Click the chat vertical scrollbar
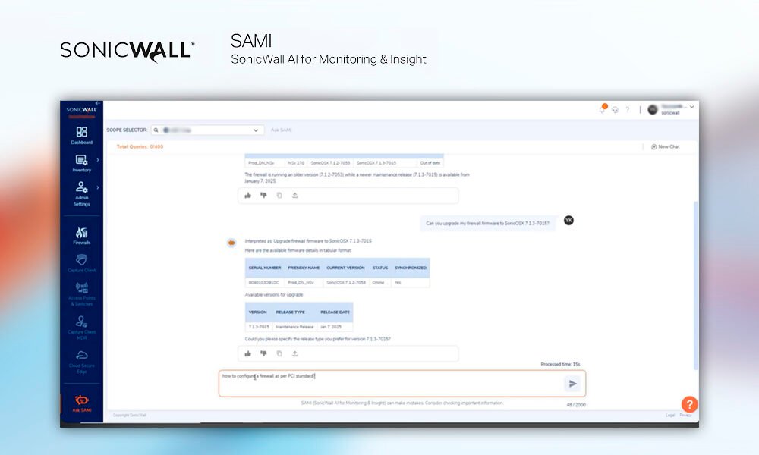 pyautogui.click(x=696, y=285)
